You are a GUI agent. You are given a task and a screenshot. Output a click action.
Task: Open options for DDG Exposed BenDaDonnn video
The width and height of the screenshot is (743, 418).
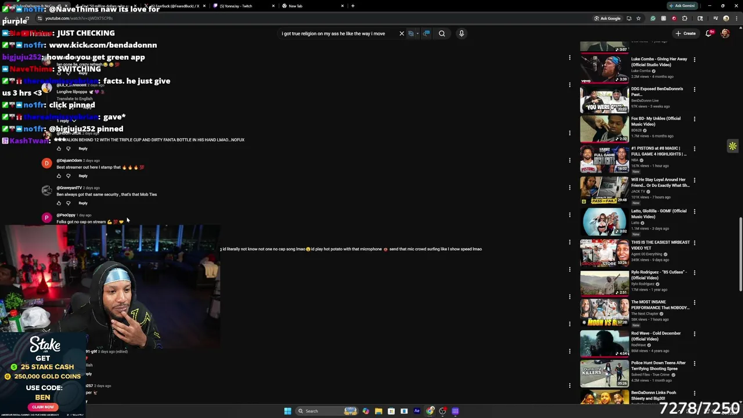(694, 89)
